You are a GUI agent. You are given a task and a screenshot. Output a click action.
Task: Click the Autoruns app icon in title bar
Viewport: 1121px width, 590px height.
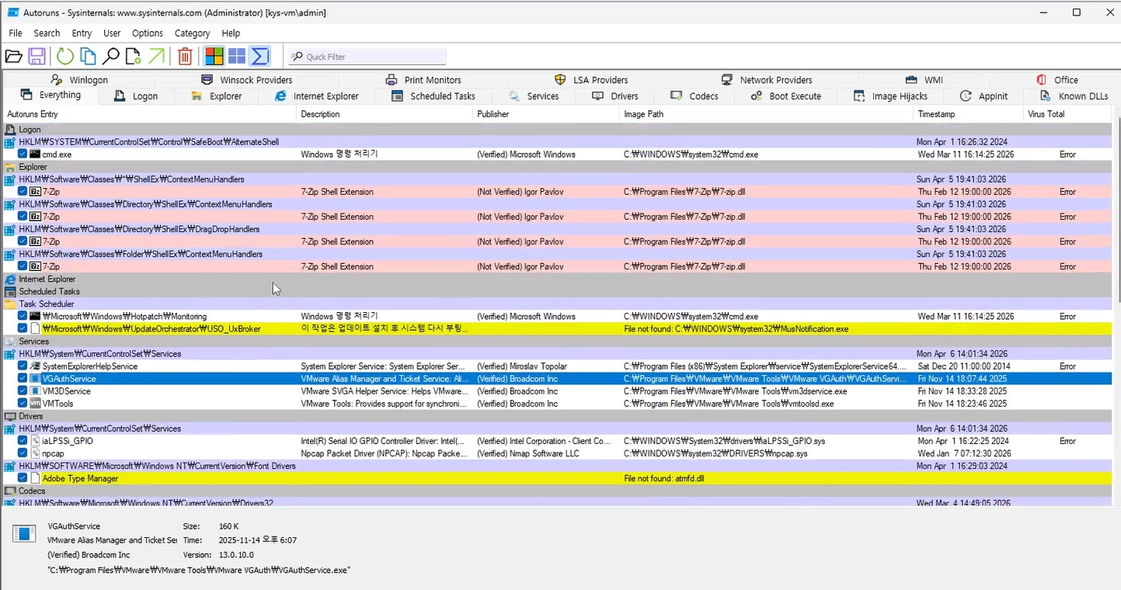click(x=13, y=12)
